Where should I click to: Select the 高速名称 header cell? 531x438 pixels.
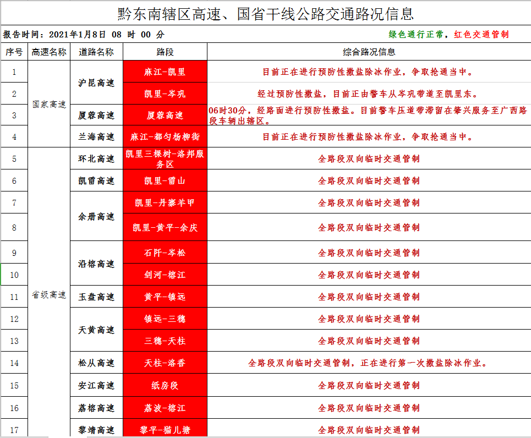pyautogui.click(x=49, y=52)
